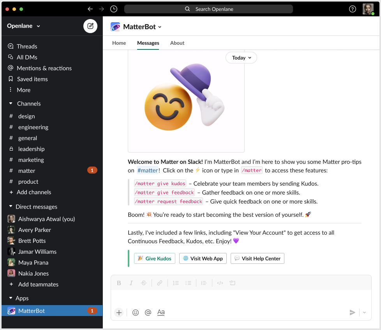The width and height of the screenshot is (381, 330).
Task: Open the matter channel
Action: (x=52, y=171)
